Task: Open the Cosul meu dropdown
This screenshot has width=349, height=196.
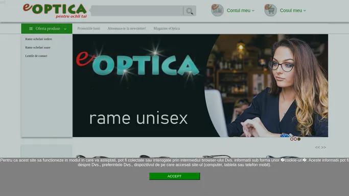Action: point(293,10)
